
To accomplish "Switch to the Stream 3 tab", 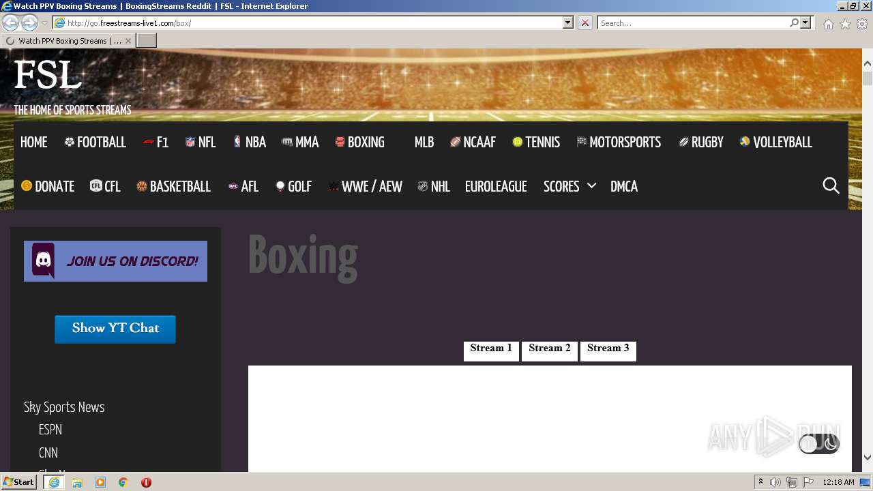I will coord(608,351).
